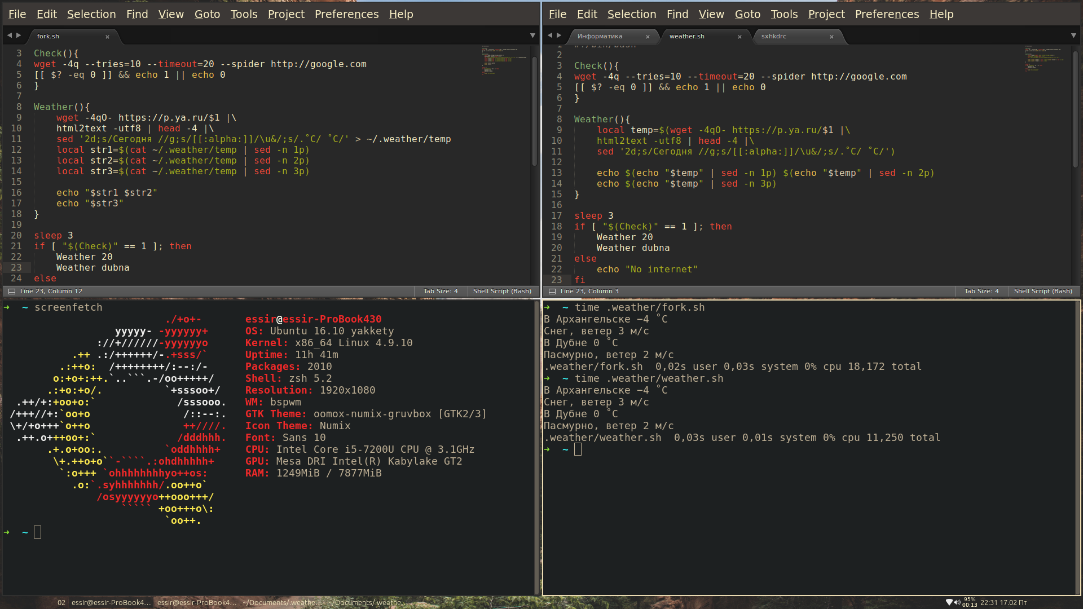Image resolution: width=1083 pixels, height=609 pixels.
Task: Go to next tab in left editor
Action: coord(19,36)
